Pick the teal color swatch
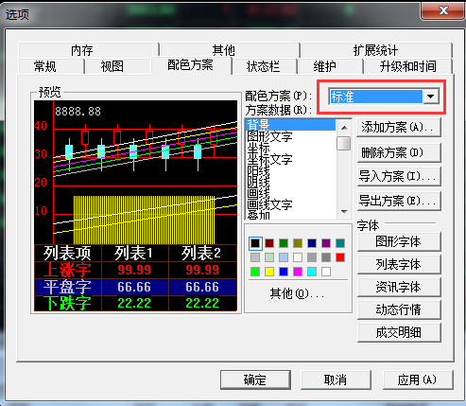The width and height of the screenshot is (466, 406). pos(340,243)
